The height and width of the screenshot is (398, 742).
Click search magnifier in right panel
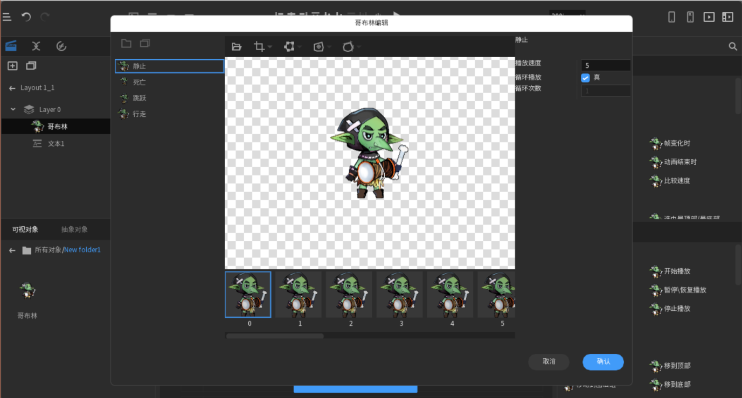733,46
